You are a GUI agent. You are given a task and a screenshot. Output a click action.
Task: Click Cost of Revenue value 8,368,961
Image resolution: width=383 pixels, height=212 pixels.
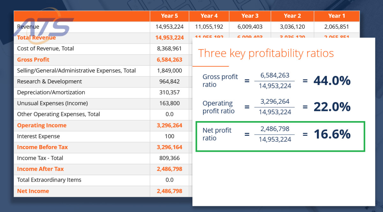click(x=169, y=49)
